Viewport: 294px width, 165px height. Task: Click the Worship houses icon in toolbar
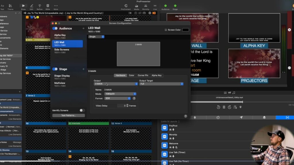[x=146, y=6]
